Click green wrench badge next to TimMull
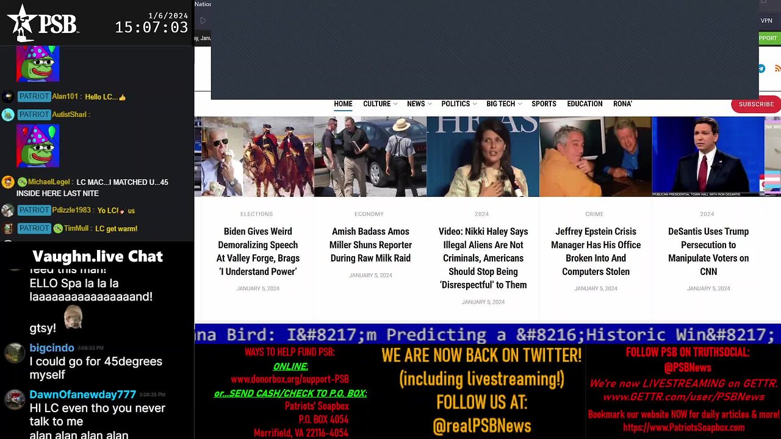 58,229
